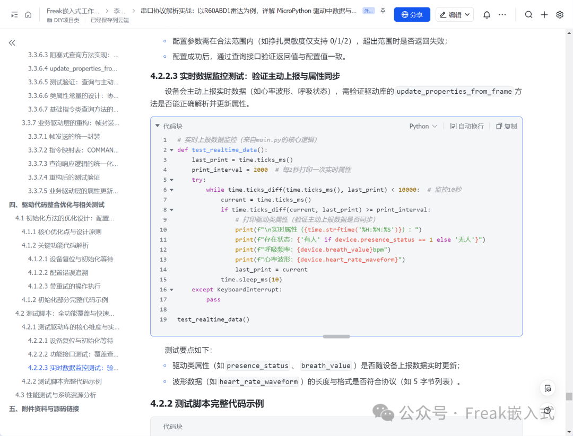Click the DIY项目类 folder label
The image size is (573, 436).
tap(66, 21)
